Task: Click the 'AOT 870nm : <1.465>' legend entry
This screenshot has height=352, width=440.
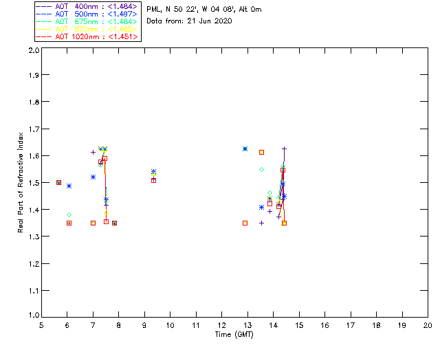Action: (x=87, y=29)
